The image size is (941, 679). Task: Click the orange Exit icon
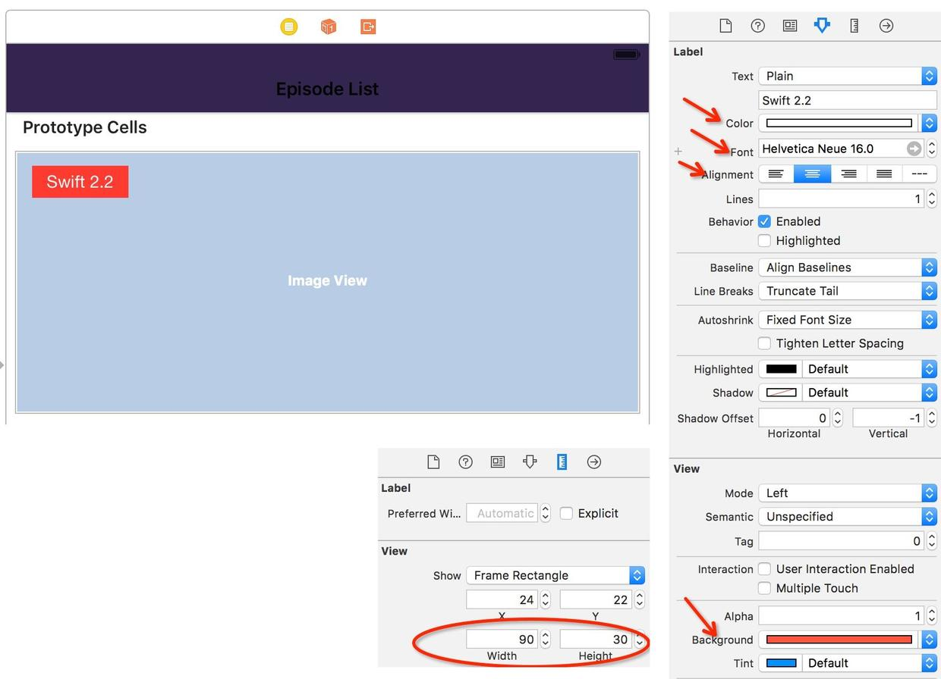pyautogui.click(x=368, y=27)
